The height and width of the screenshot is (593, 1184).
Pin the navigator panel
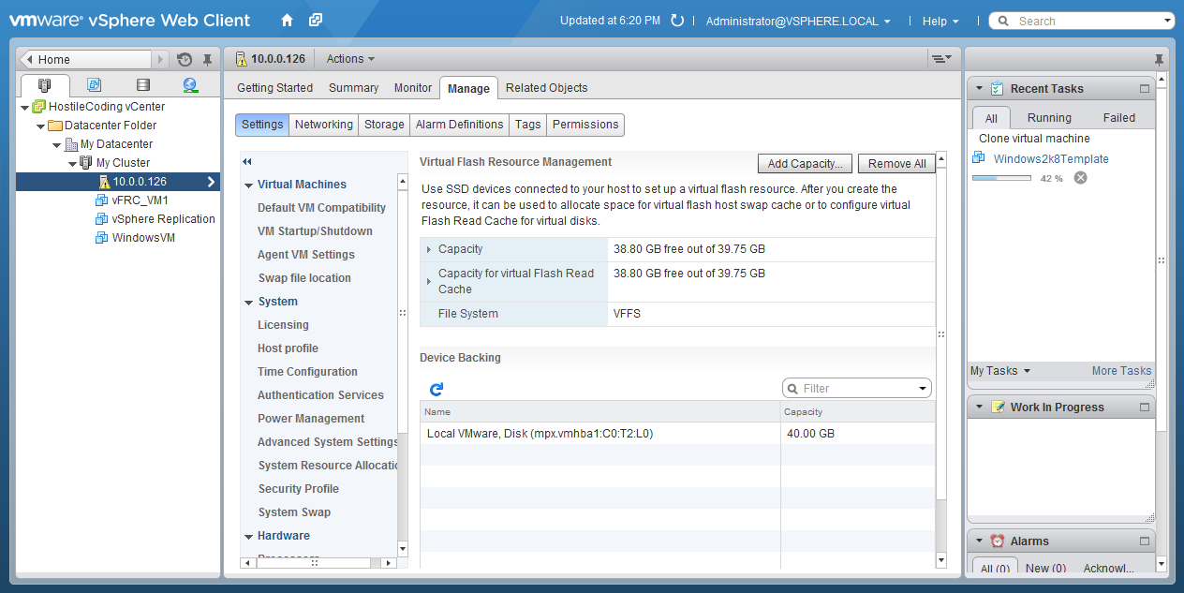(x=208, y=59)
